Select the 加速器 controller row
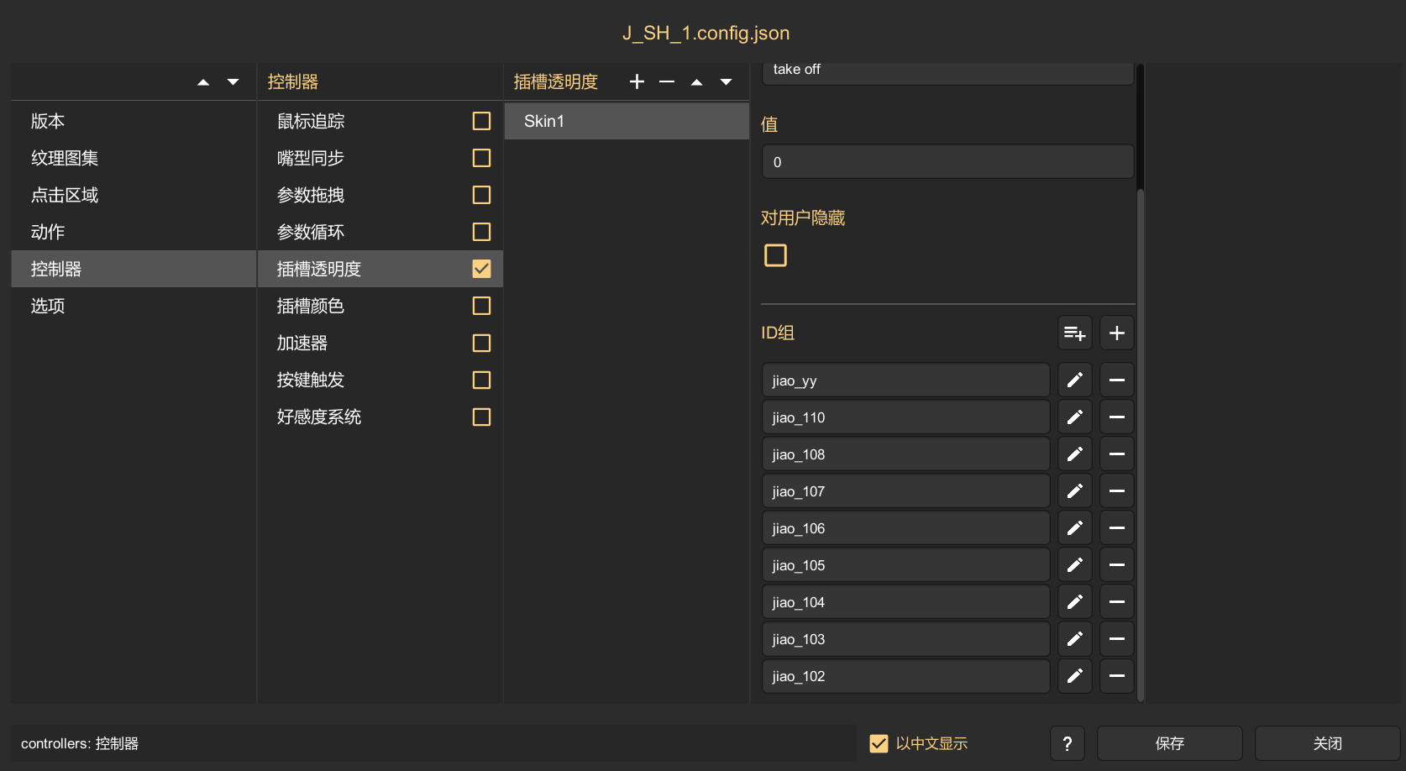 380,343
